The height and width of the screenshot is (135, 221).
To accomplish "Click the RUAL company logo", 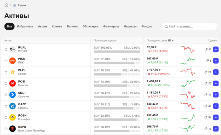I will pyautogui.click(x=12, y=49).
